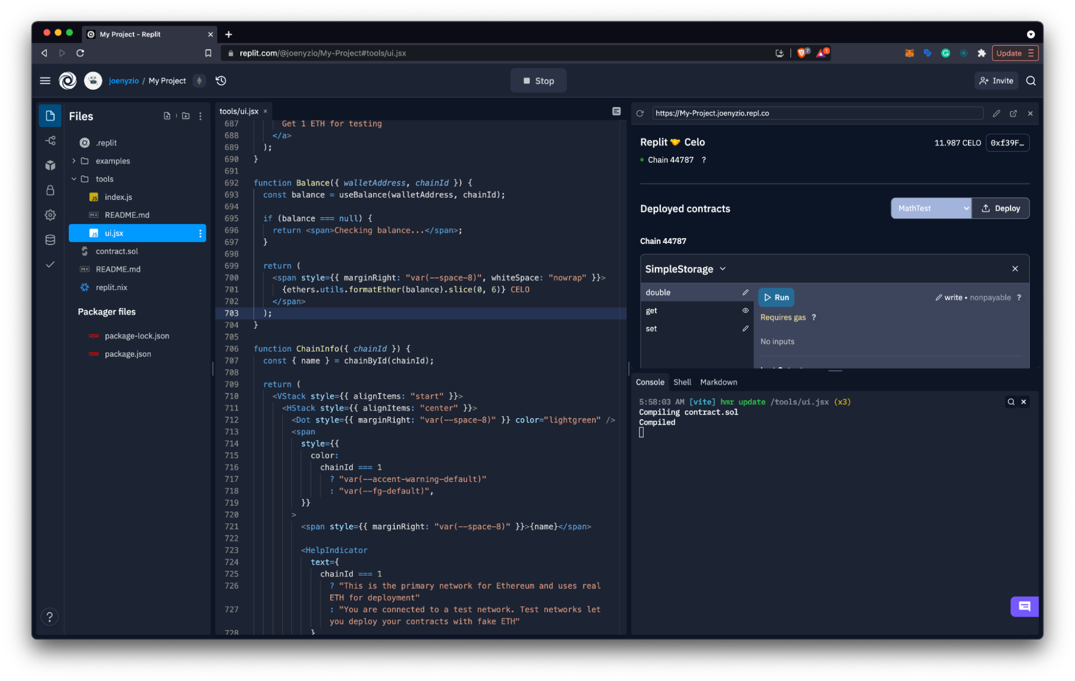Viewport: 1075px width, 681px height.
Task: Create a new folder in the Files panel
Action: [186, 116]
